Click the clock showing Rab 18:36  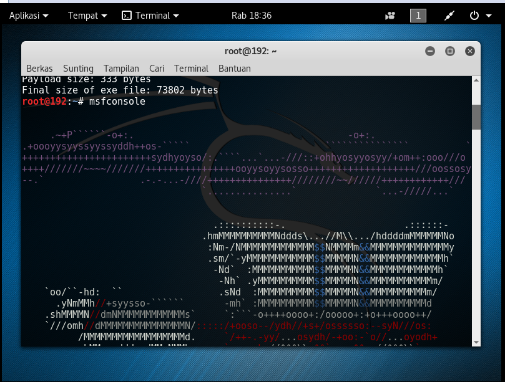(252, 15)
